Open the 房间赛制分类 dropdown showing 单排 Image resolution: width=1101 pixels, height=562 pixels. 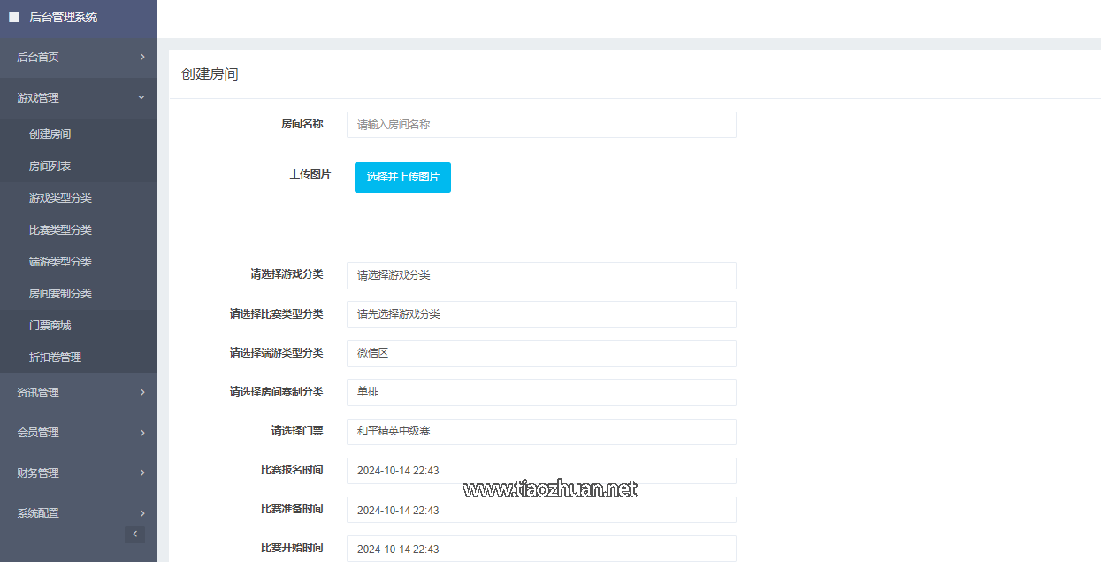point(540,392)
